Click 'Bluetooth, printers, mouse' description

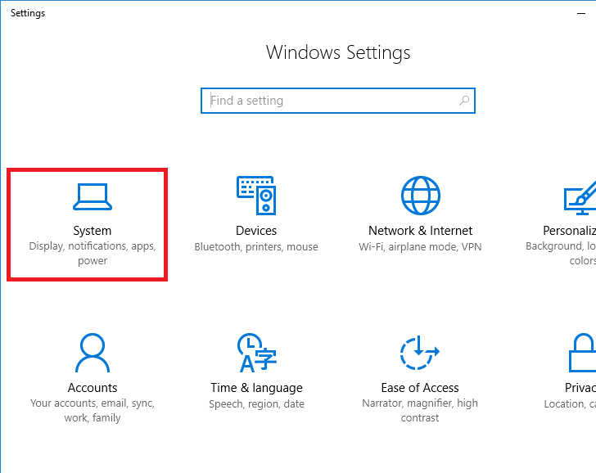point(256,247)
